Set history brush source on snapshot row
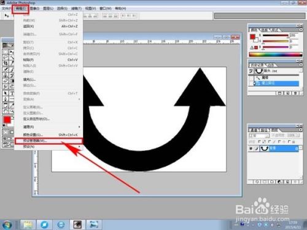The width and height of the screenshot is (307, 230). click(x=251, y=71)
